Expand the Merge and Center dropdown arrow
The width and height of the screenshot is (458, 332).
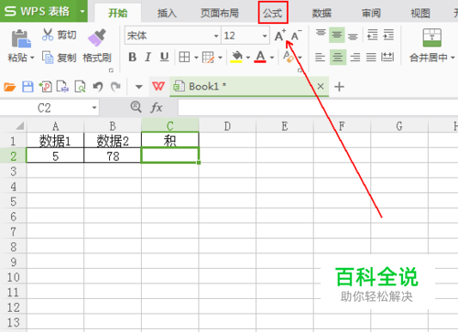click(x=453, y=58)
